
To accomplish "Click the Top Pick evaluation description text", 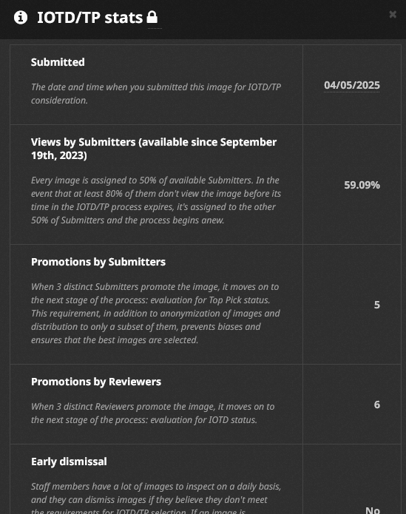I will coord(155,314).
